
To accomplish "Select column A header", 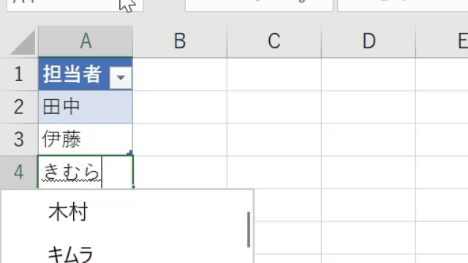I will pos(86,41).
